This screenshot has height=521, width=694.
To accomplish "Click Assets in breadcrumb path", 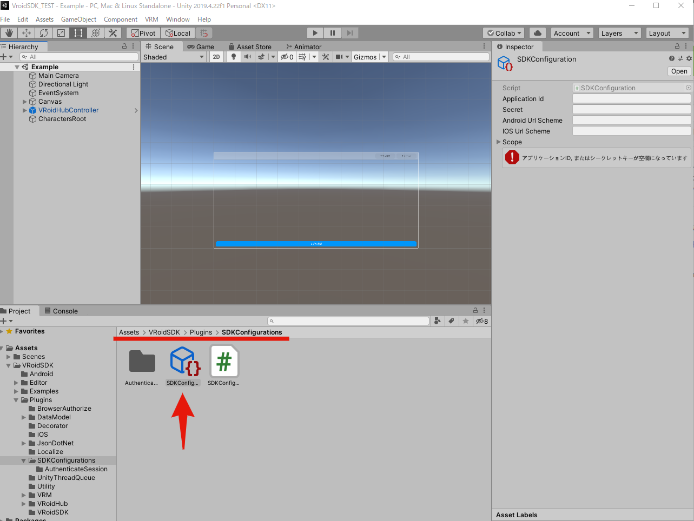I will (129, 332).
